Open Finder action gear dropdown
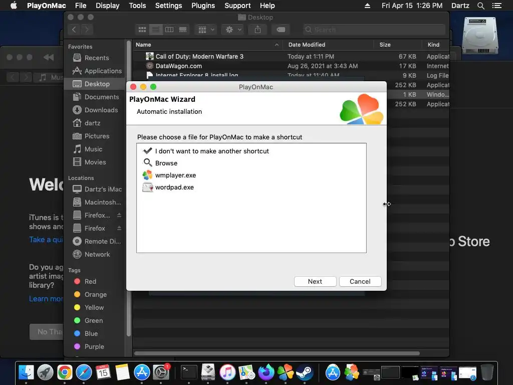This screenshot has width=513, height=385. pyautogui.click(x=233, y=30)
